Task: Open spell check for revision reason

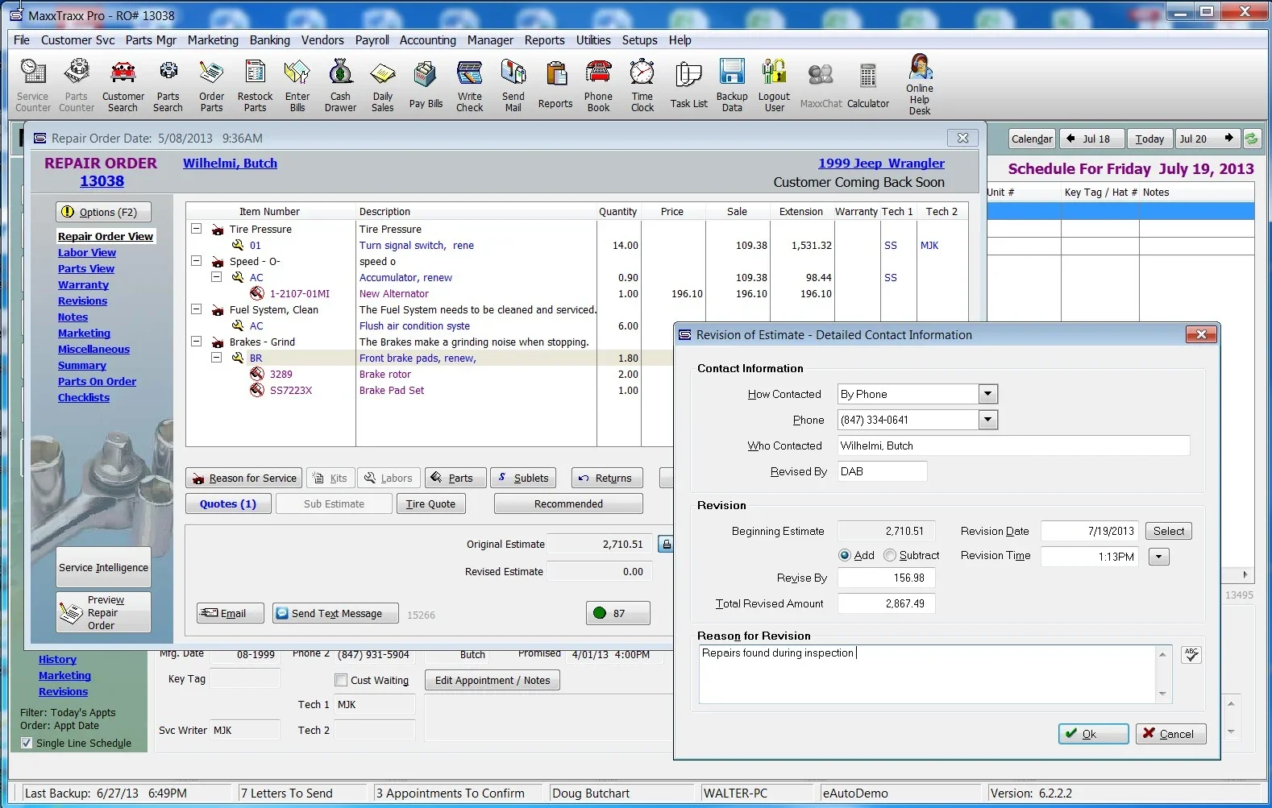Action: (x=1191, y=655)
